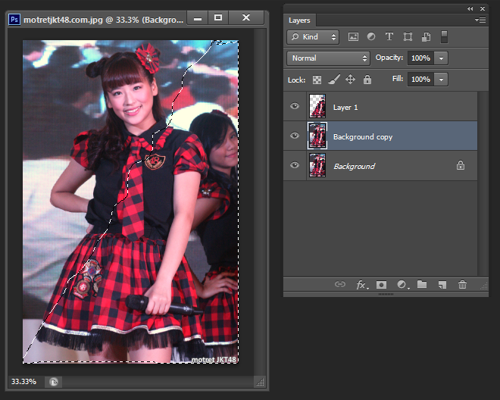Select the Background layer row
500x400 pixels.
[x=380, y=165]
